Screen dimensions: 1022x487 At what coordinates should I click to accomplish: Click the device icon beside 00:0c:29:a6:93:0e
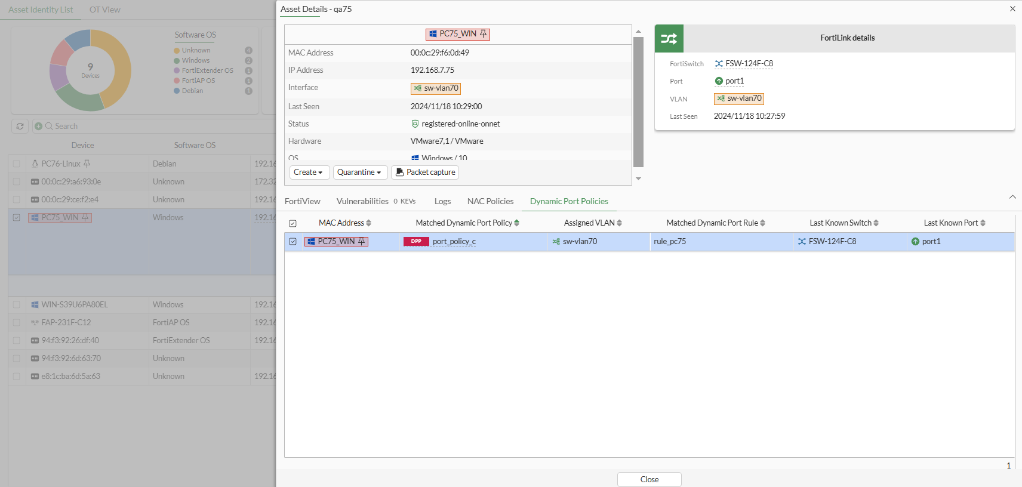pos(35,182)
